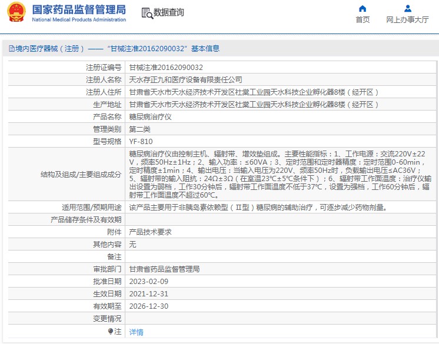Viewport: 439px width, 344px height.
Task: Click the 结构及组成 description paragraph
Action: (280, 174)
